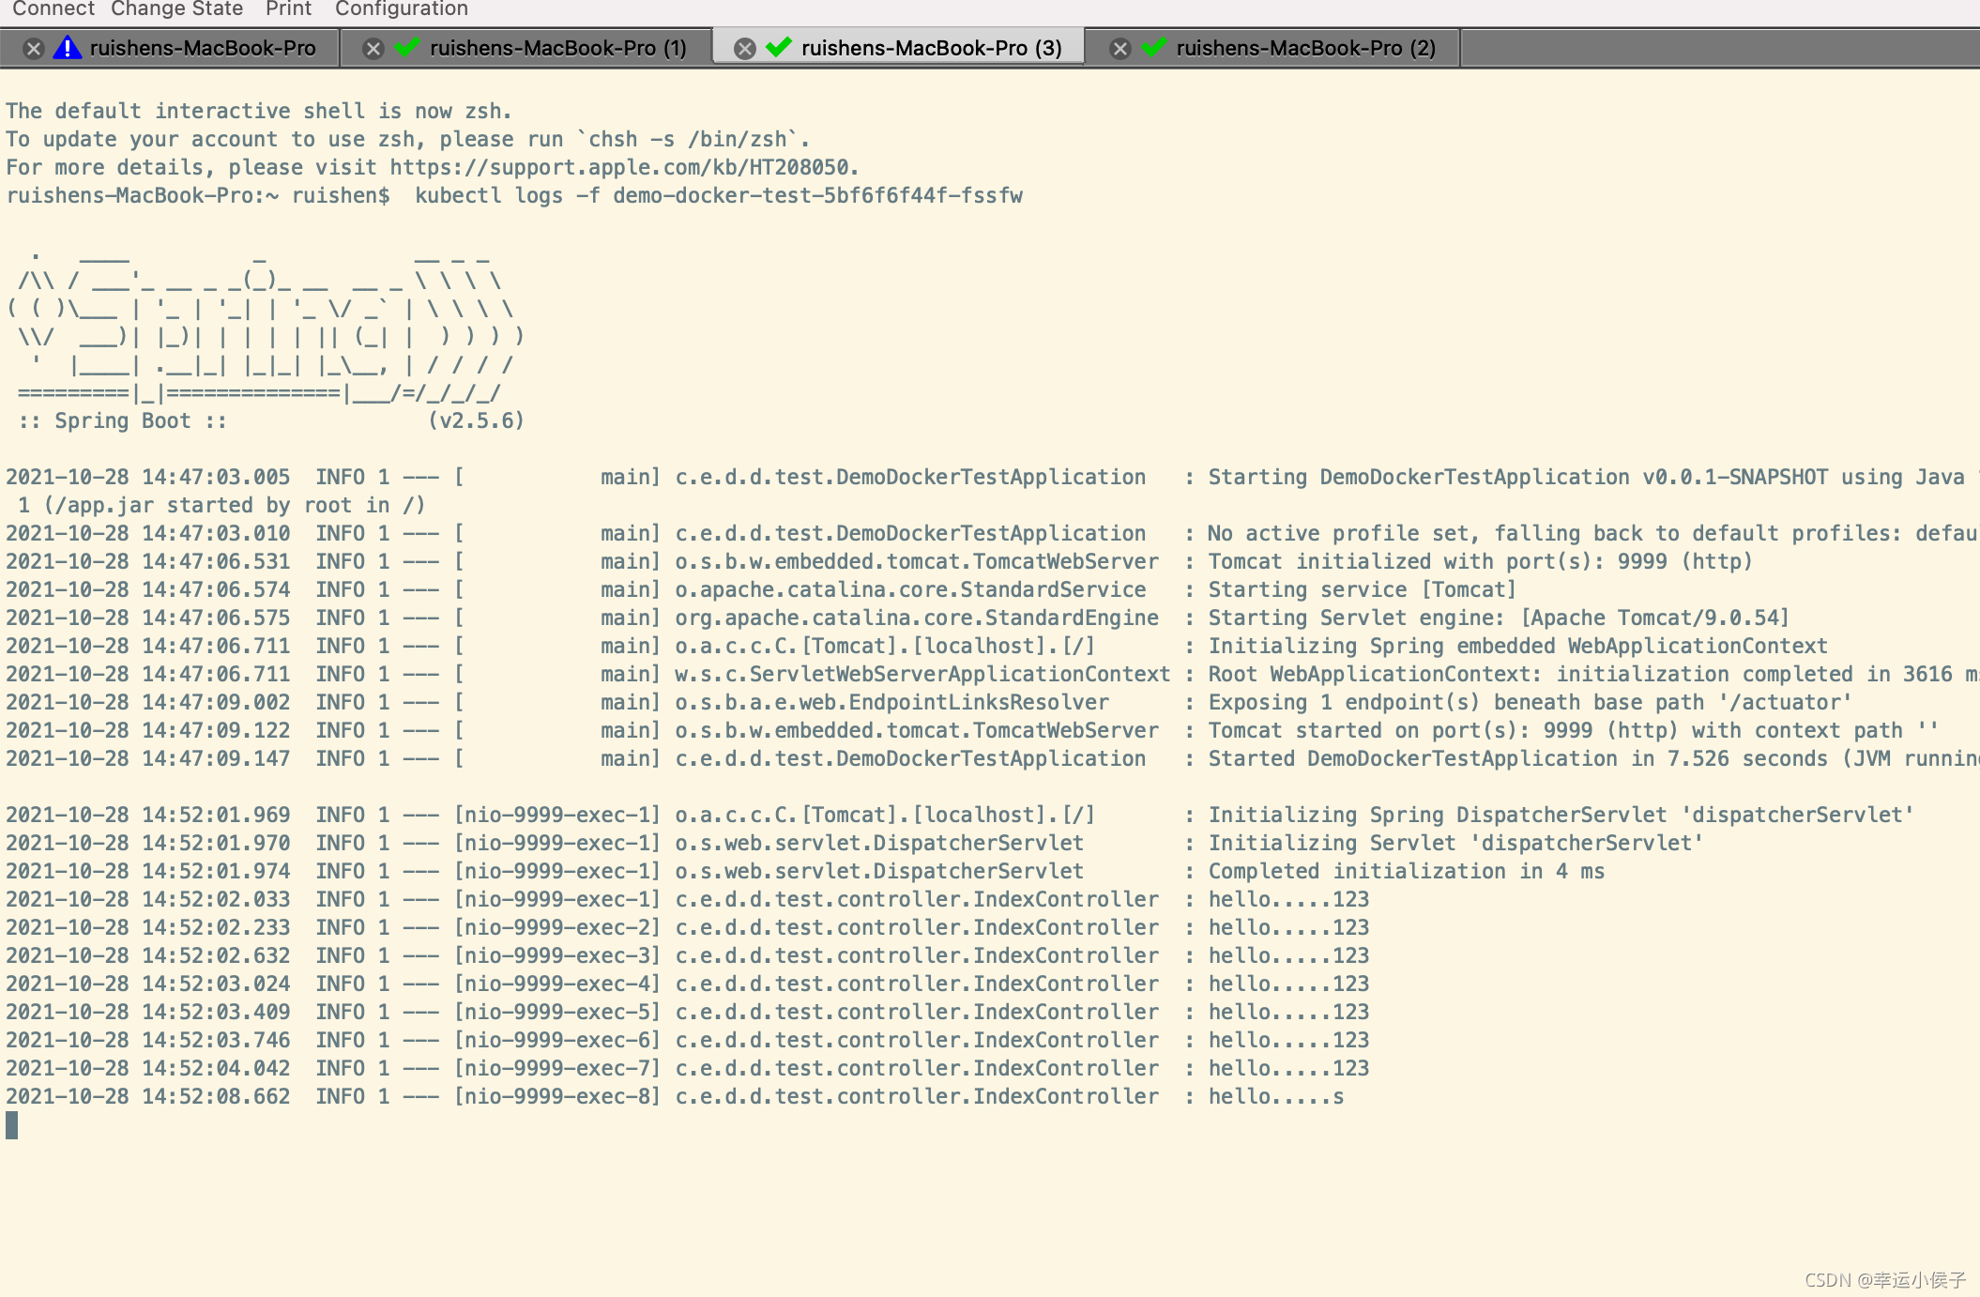Screen dimensions: 1980x1297
Task: Select the ruishens-MacBook-Pro (3) tab label
Action: [931, 49]
